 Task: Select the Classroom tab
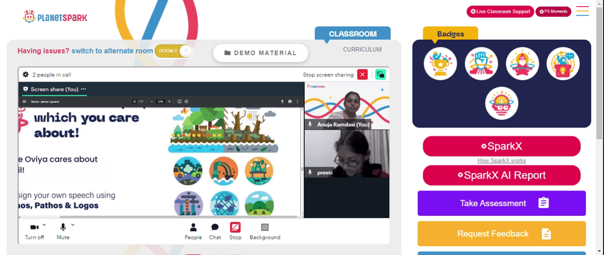pyautogui.click(x=353, y=34)
